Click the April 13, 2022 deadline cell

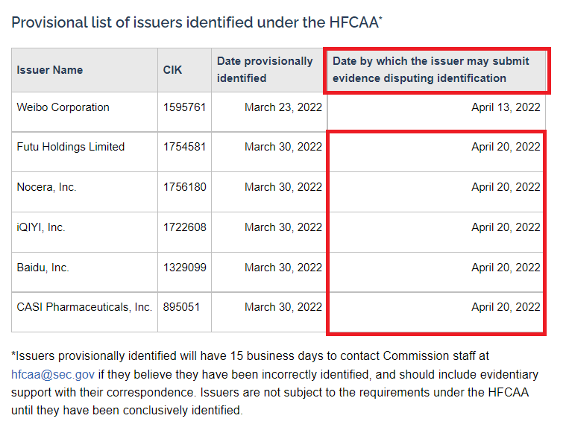(506, 107)
